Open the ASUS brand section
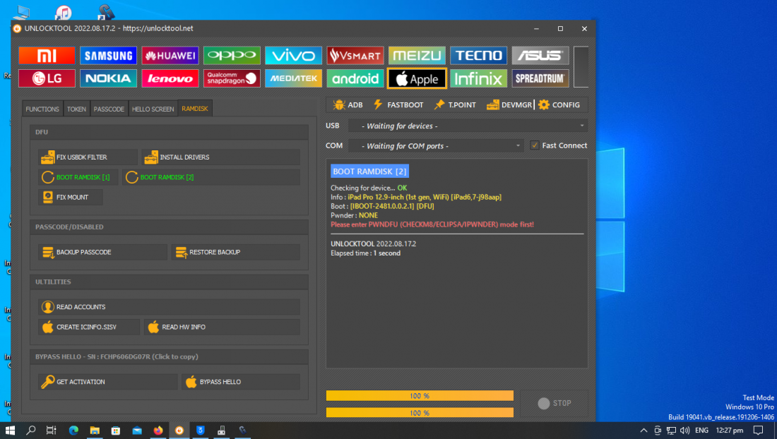The width and height of the screenshot is (777, 439). pyautogui.click(x=540, y=56)
